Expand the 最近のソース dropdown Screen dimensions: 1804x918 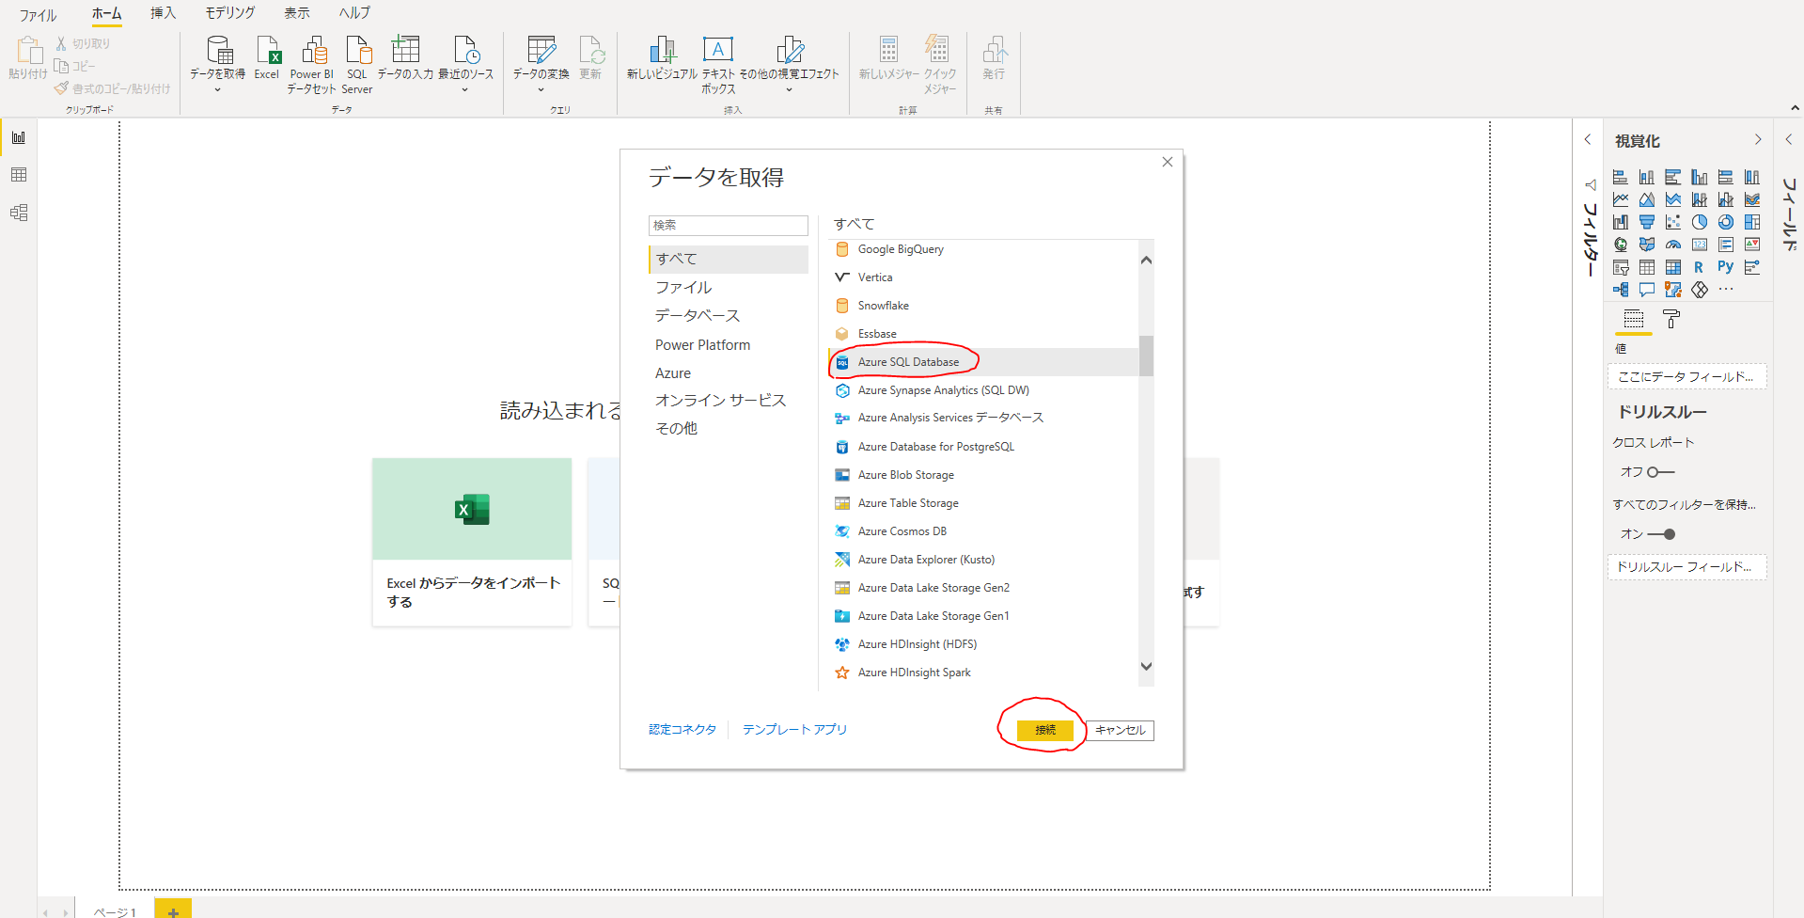tap(465, 90)
